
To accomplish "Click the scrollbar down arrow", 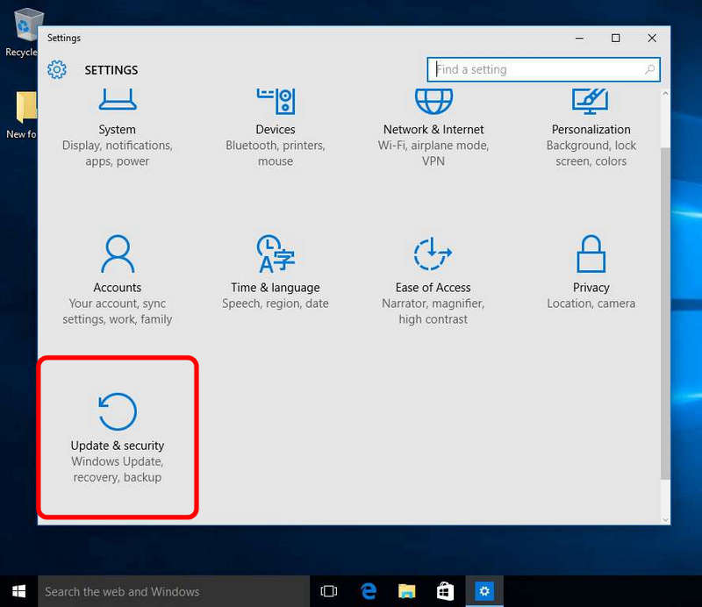I will tap(665, 519).
